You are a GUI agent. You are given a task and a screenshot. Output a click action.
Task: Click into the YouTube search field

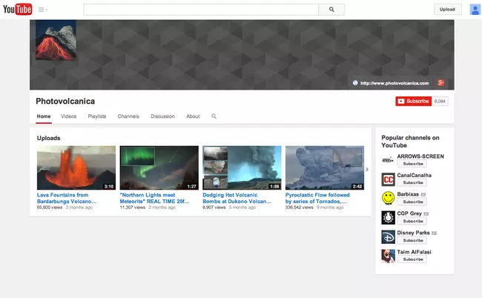200,10
